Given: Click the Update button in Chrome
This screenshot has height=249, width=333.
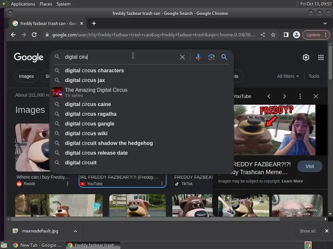Looking at the screenshot, I should [x=313, y=35].
